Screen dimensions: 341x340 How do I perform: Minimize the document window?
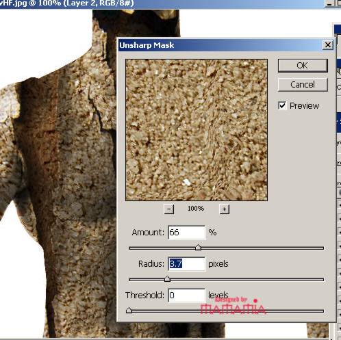[x=329, y=3]
